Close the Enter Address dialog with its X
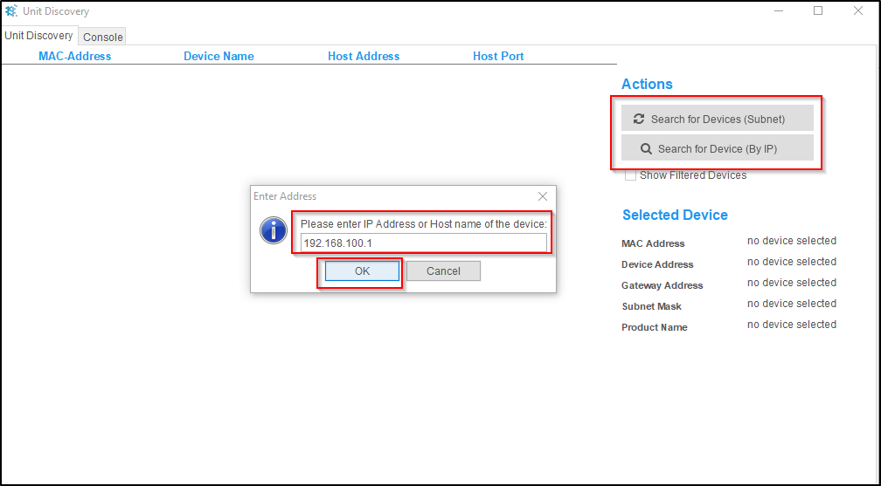The image size is (881, 486). 543,196
